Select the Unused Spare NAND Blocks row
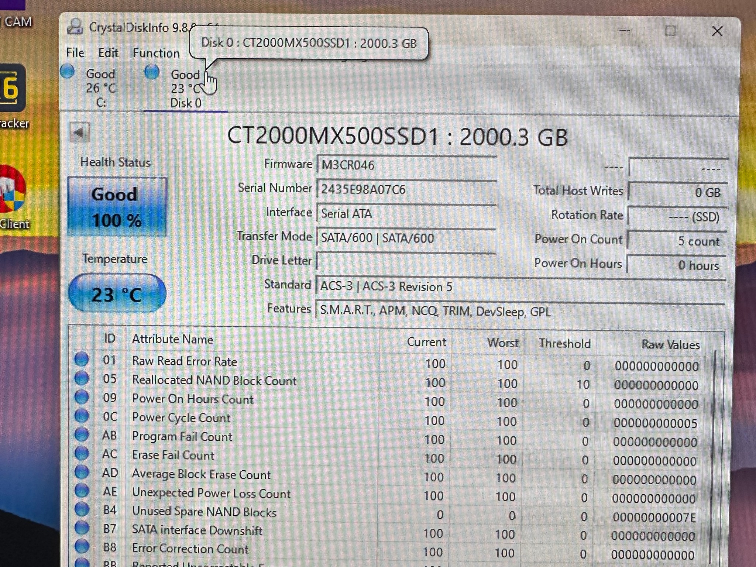 click(x=388, y=514)
